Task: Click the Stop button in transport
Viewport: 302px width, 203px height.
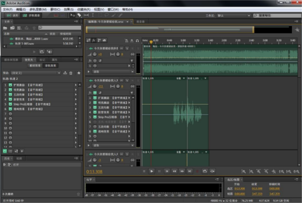Action: point(144,171)
